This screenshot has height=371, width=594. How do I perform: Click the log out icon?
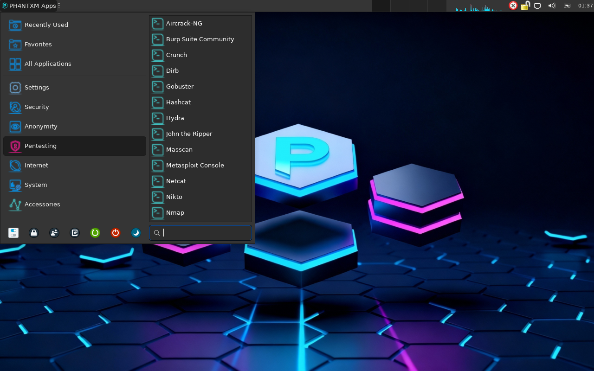tap(75, 233)
